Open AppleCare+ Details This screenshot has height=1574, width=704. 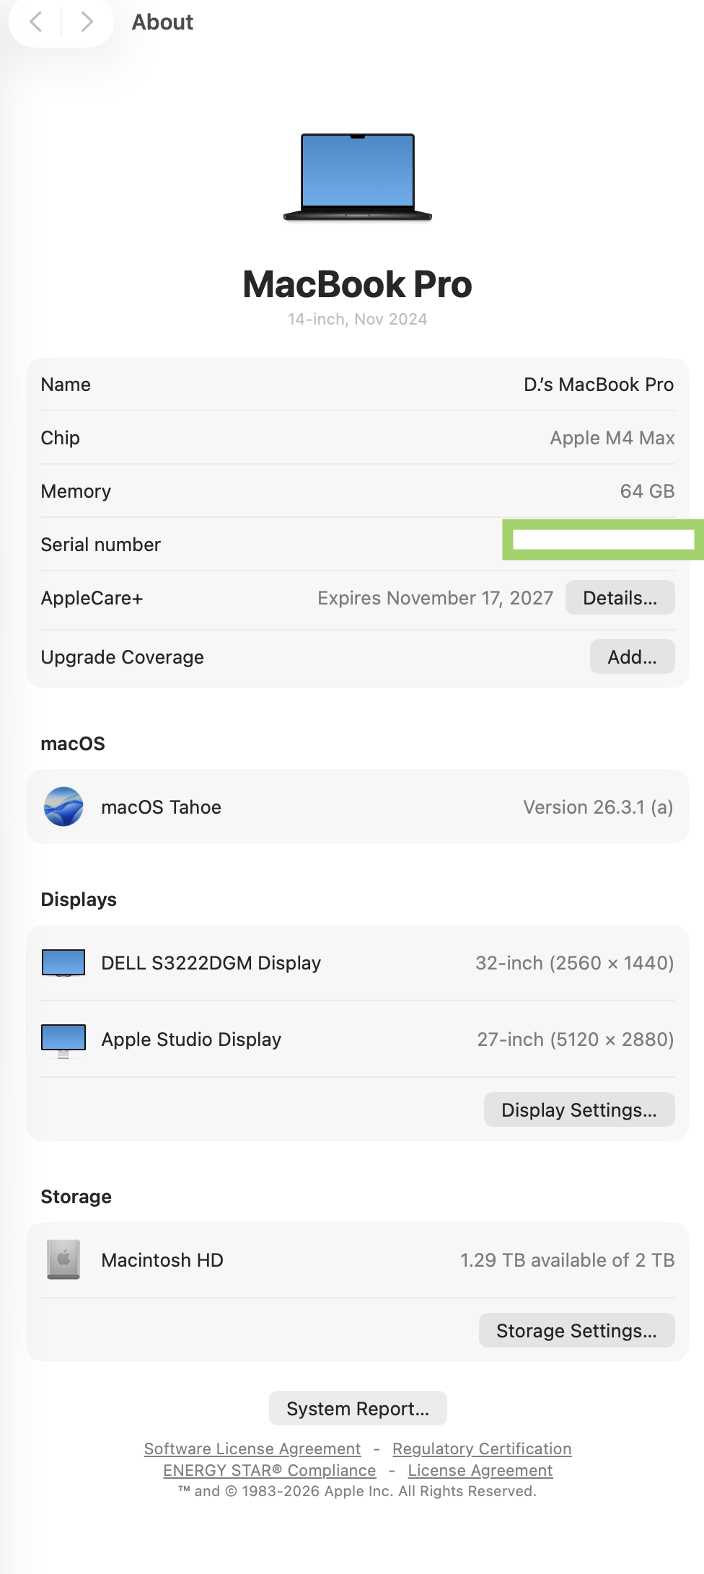coord(620,598)
